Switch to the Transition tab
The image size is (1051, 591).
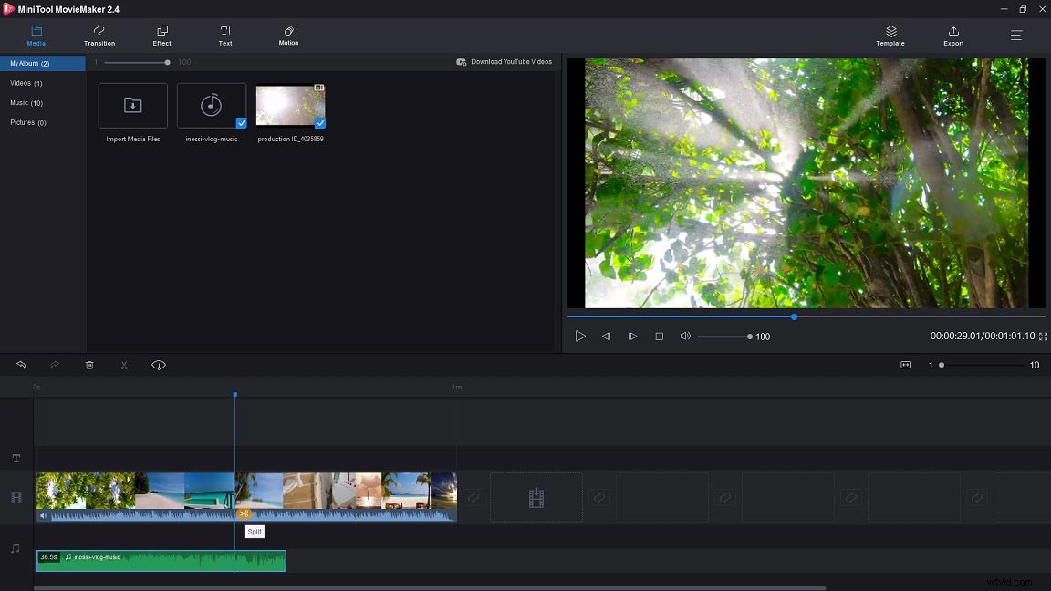click(x=99, y=36)
